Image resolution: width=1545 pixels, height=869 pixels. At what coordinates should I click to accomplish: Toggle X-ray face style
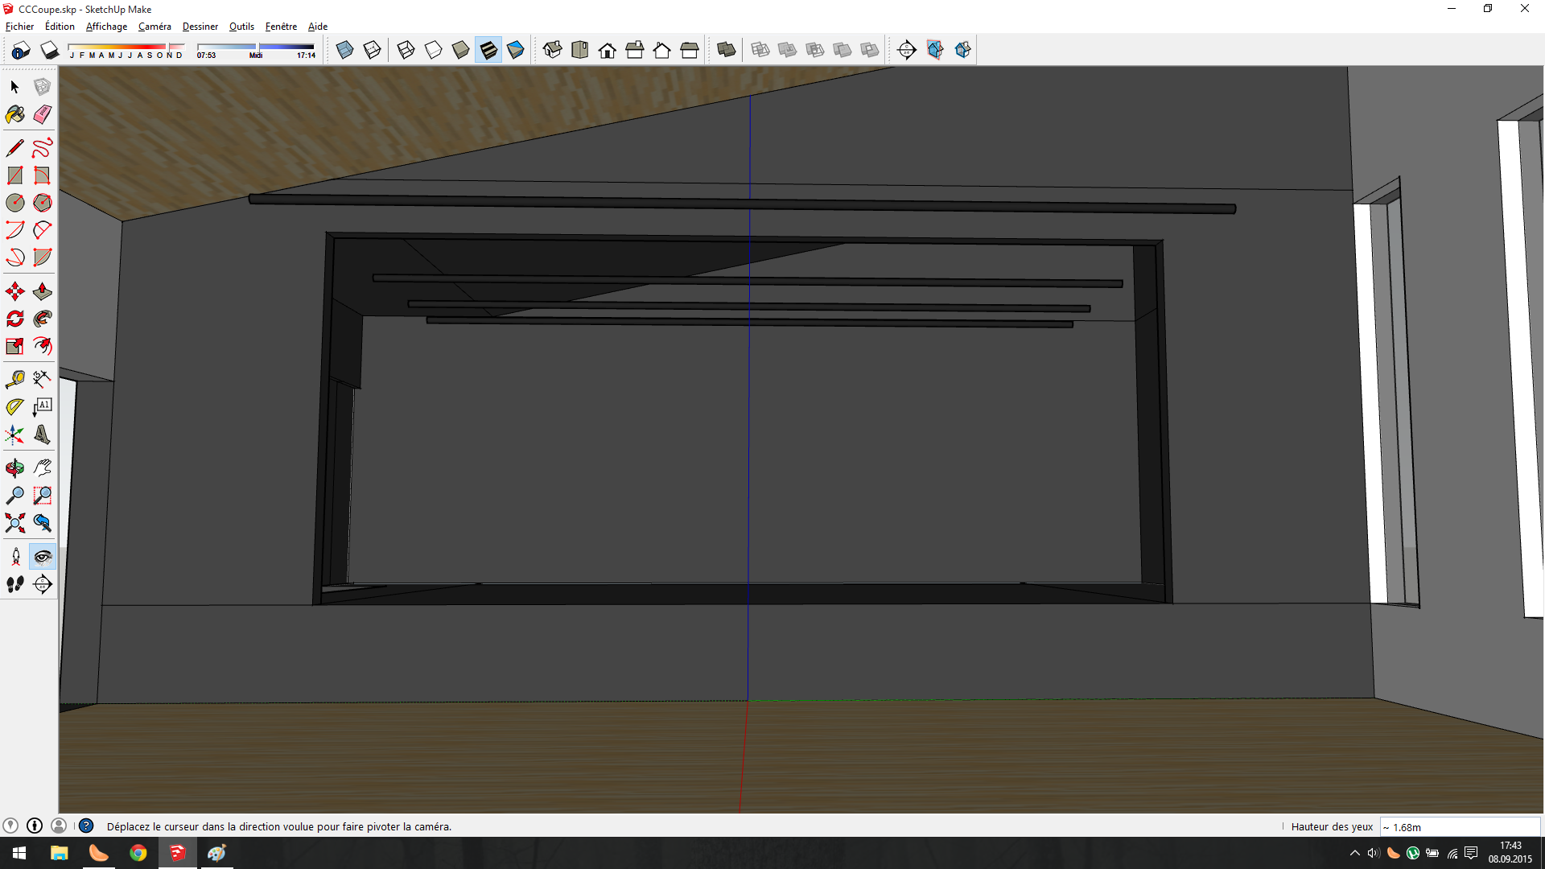click(x=344, y=50)
